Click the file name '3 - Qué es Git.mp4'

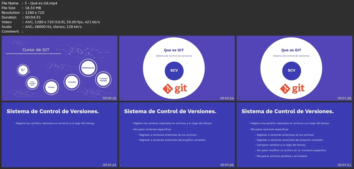click(x=41, y=3)
